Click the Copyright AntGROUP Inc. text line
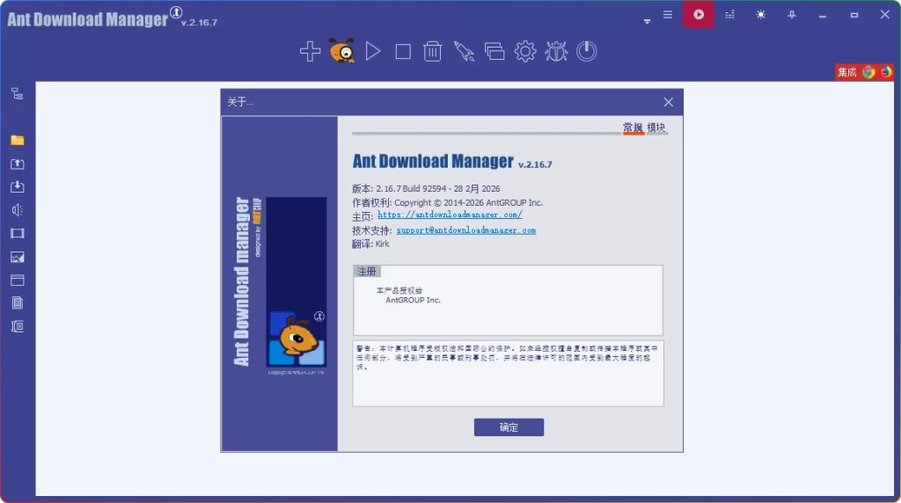This screenshot has width=901, height=503. coord(448,202)
